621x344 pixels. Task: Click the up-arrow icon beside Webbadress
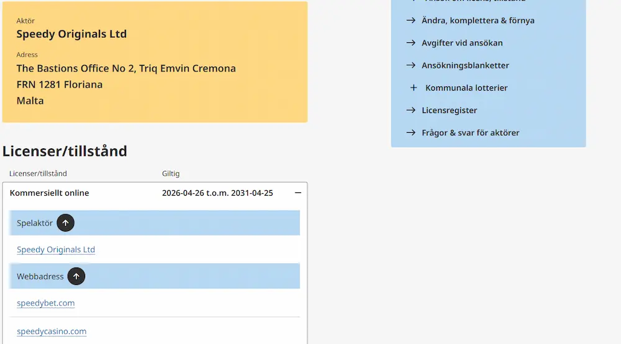point(76,276)
